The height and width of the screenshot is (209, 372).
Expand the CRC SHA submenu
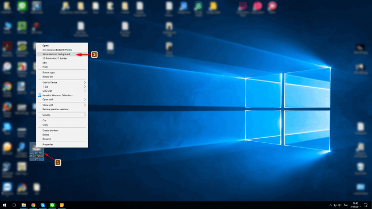(62, 91)
